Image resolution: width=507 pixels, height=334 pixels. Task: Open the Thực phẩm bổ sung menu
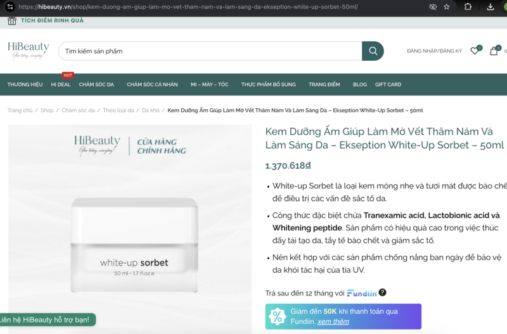(268, 85)
